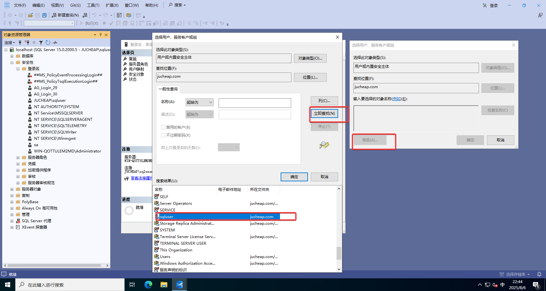Open the 连接 dropdown in Object Explorer

point(10,42)
